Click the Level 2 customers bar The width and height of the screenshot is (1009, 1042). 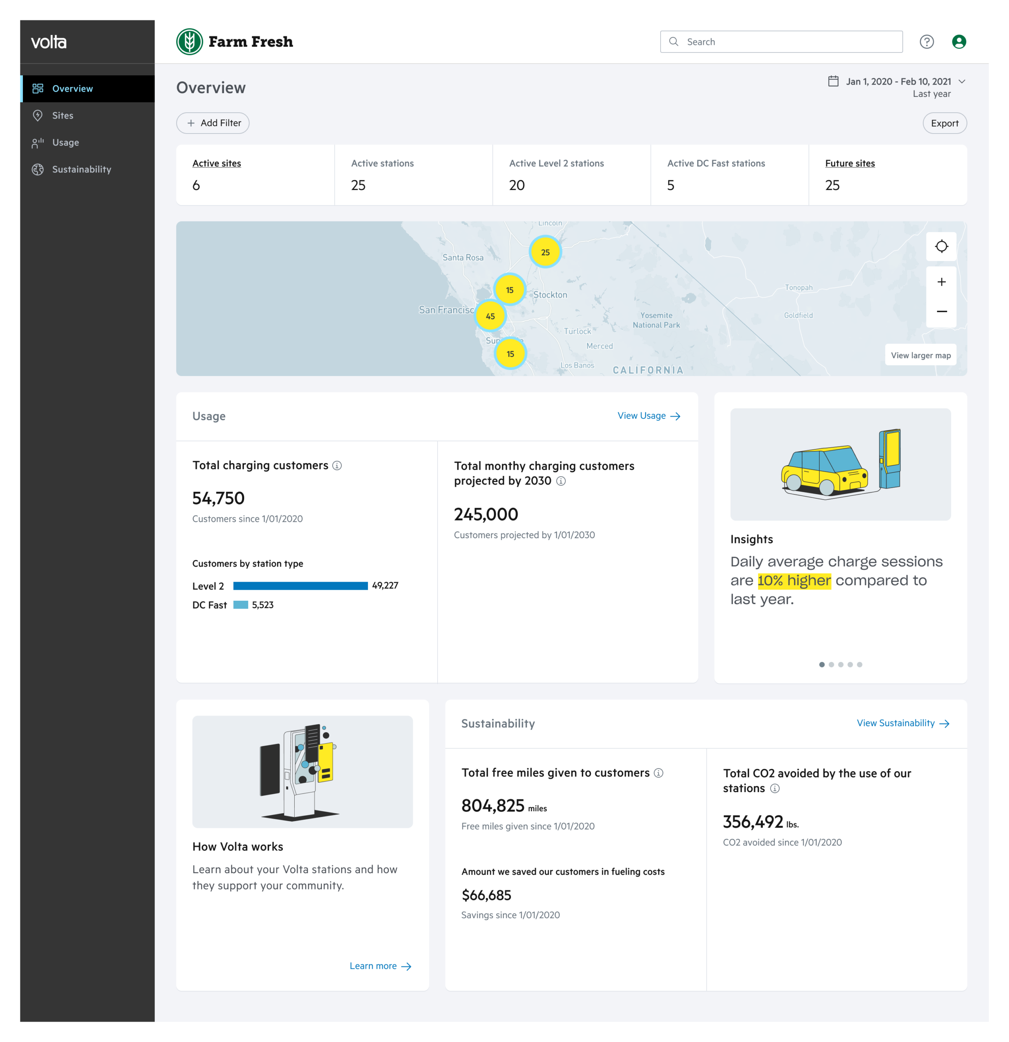(300, 586)
